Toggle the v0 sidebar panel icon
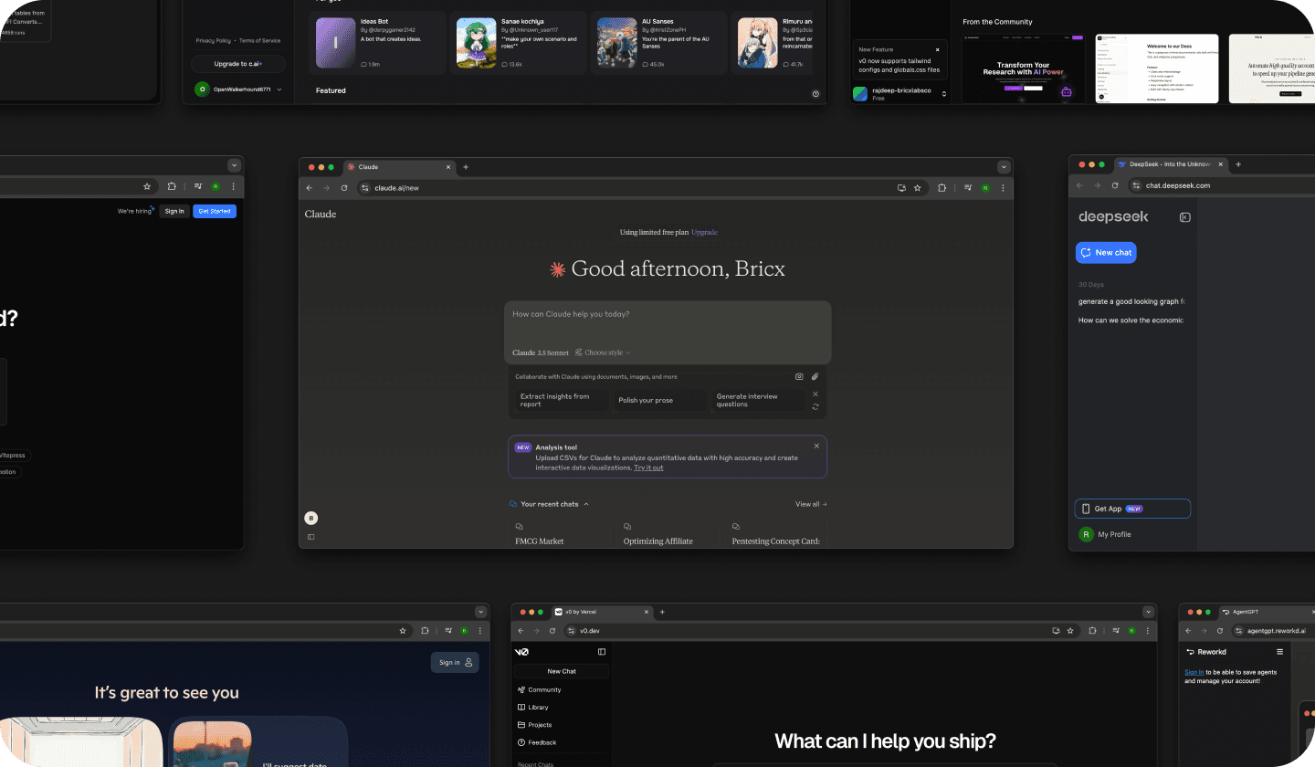 click(602, 652)
